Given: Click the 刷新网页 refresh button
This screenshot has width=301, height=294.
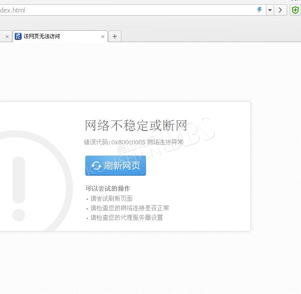Looking at the screenshot, I should point(116,166).
